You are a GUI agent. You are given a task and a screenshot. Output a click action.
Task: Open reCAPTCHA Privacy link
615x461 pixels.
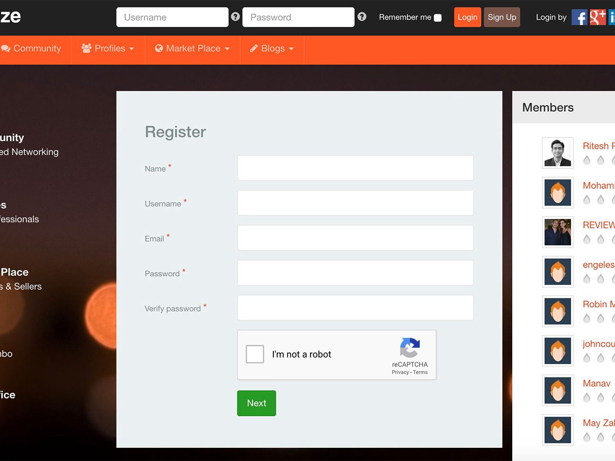point(400,372)
